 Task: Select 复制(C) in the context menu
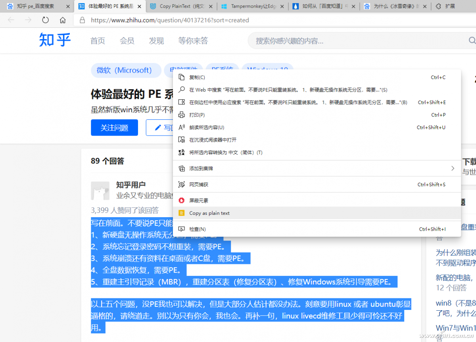(317, 77)
